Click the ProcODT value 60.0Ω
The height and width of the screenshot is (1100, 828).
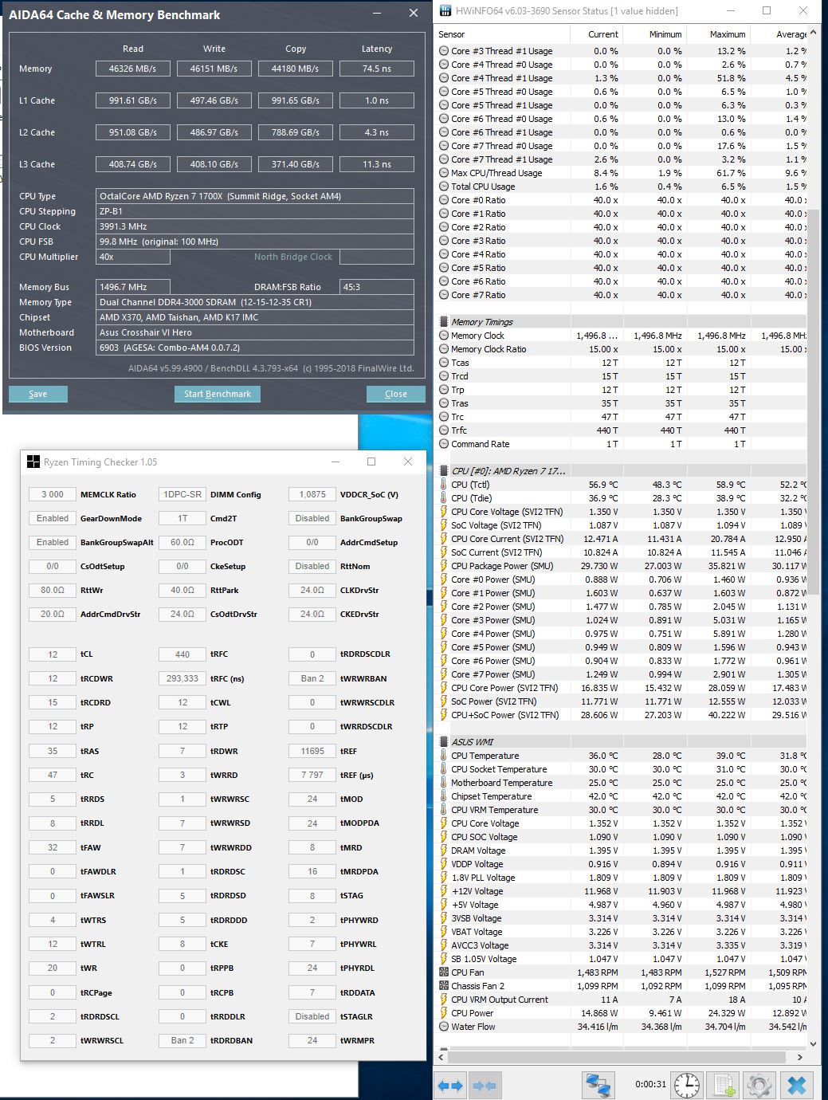click(x=182, y=542)
